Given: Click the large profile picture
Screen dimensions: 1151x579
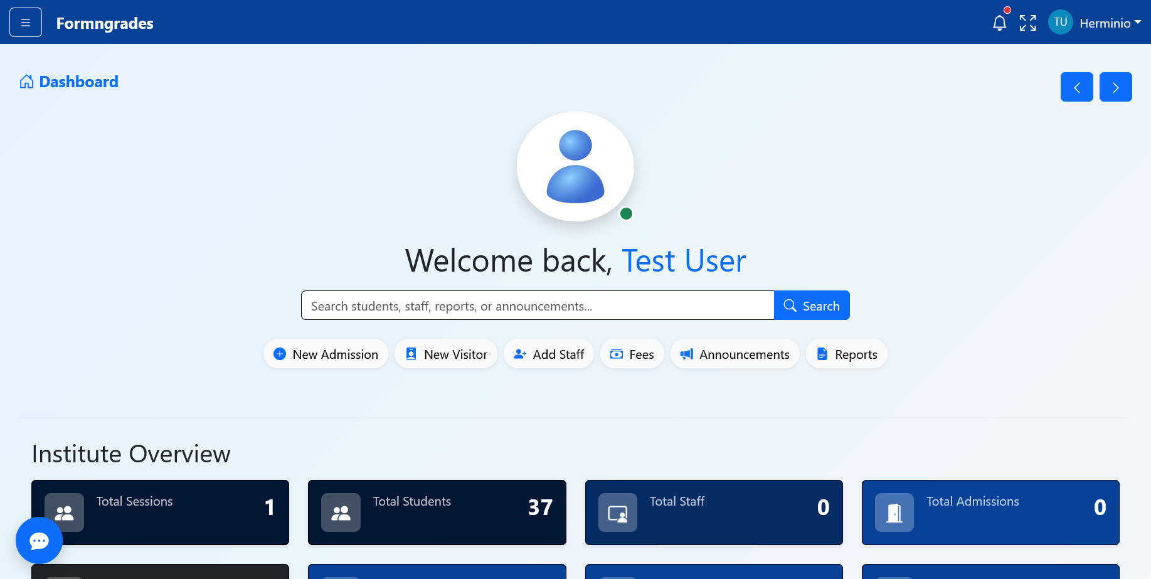Looking at the screenshot, I should click(x=575, y=167).
